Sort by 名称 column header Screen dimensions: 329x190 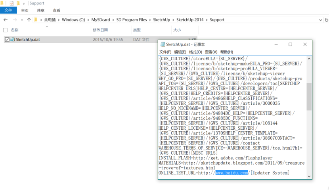click(15, 30)
